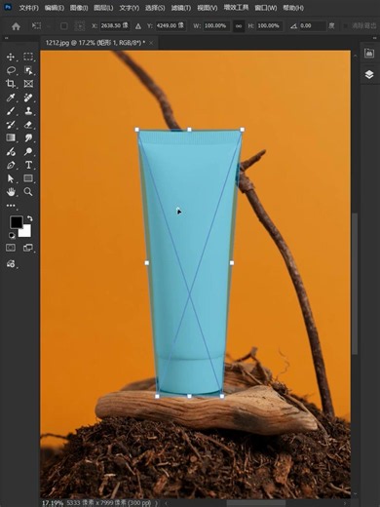Toggle Quick Mask mode
The image size is (380, 507).
pos(11,248)
